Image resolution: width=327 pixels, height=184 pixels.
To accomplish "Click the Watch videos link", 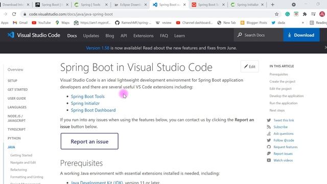I will [x=283, y=160].
